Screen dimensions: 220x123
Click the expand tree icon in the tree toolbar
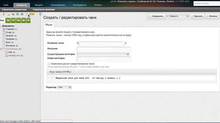pyautogui.click(x=4, y=14)
